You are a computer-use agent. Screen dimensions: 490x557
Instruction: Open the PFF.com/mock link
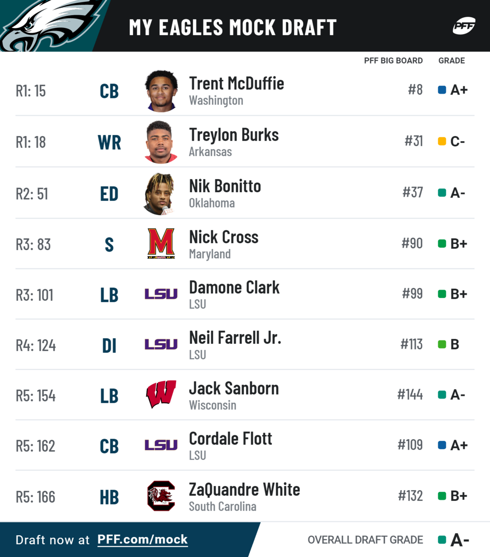click(x=142, y=539)
